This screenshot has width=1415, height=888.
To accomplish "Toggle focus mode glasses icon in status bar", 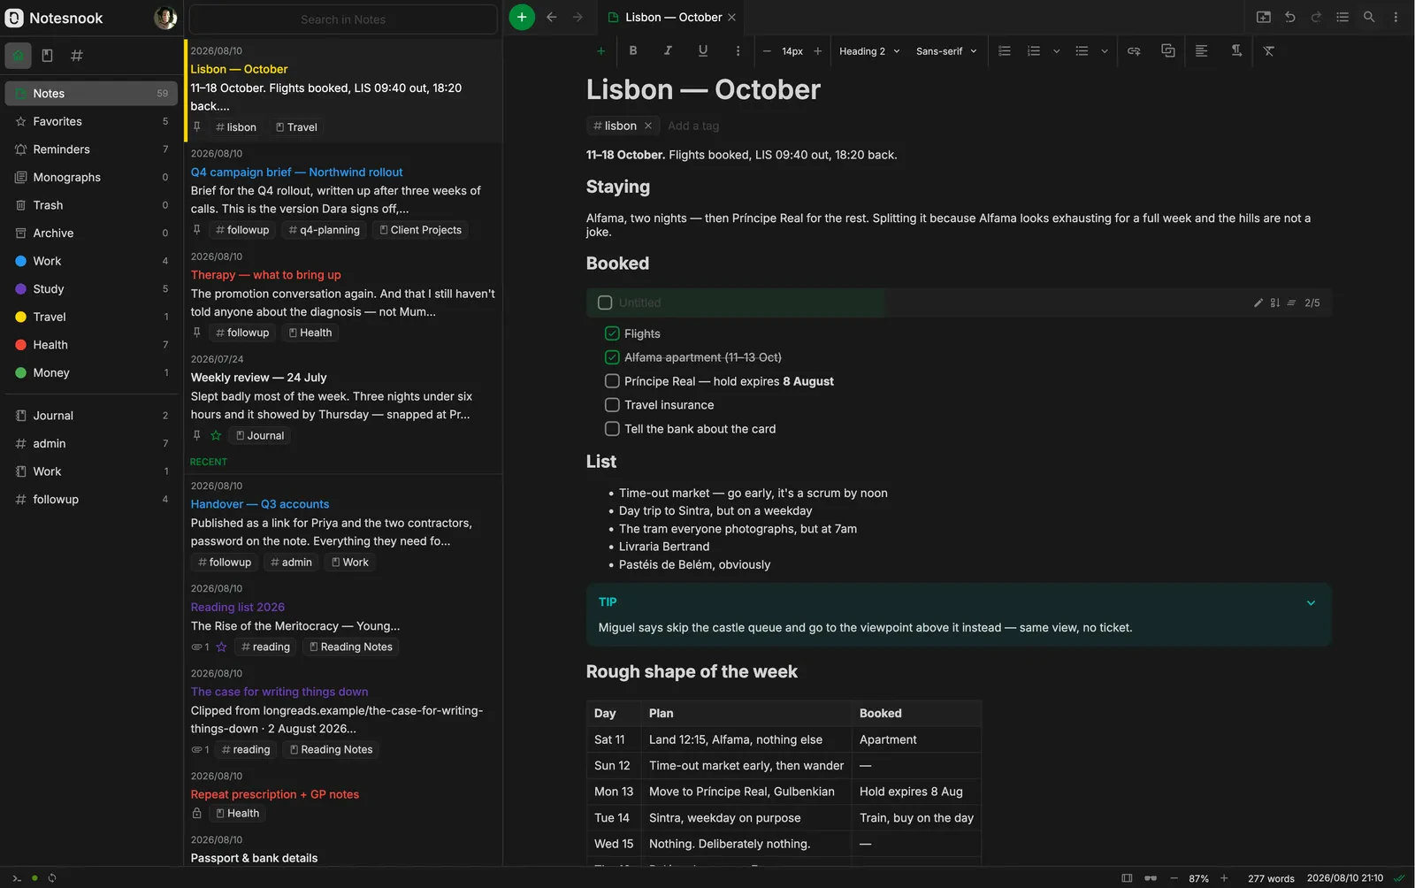I will point(1151,878).
